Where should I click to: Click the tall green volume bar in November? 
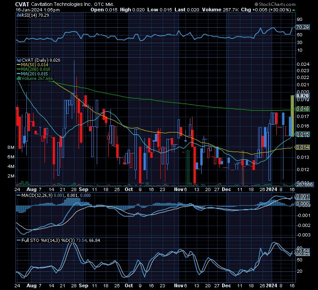click(188, 168)
